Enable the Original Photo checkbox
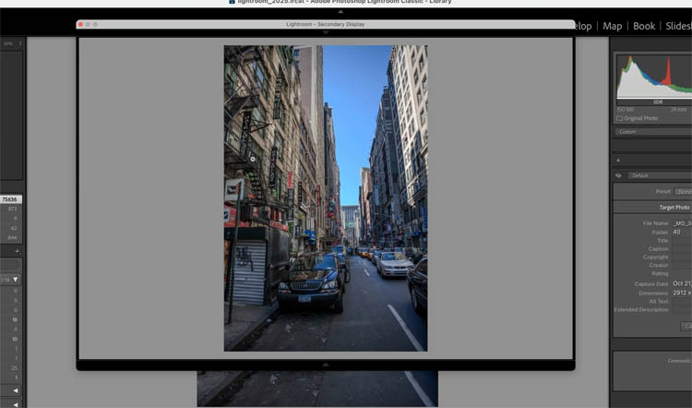692x408 pixels. point(619,118)
